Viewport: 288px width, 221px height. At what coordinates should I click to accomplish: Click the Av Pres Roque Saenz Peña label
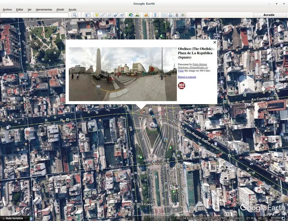[x=199, y=137]
